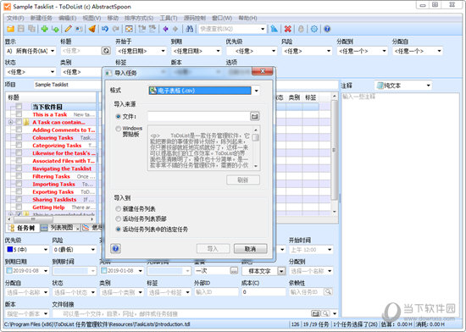466x332 pixels.
Task: Tick checkbox beside 'This is a Task'
Action: pyautogui.click(x=19, y=114)
